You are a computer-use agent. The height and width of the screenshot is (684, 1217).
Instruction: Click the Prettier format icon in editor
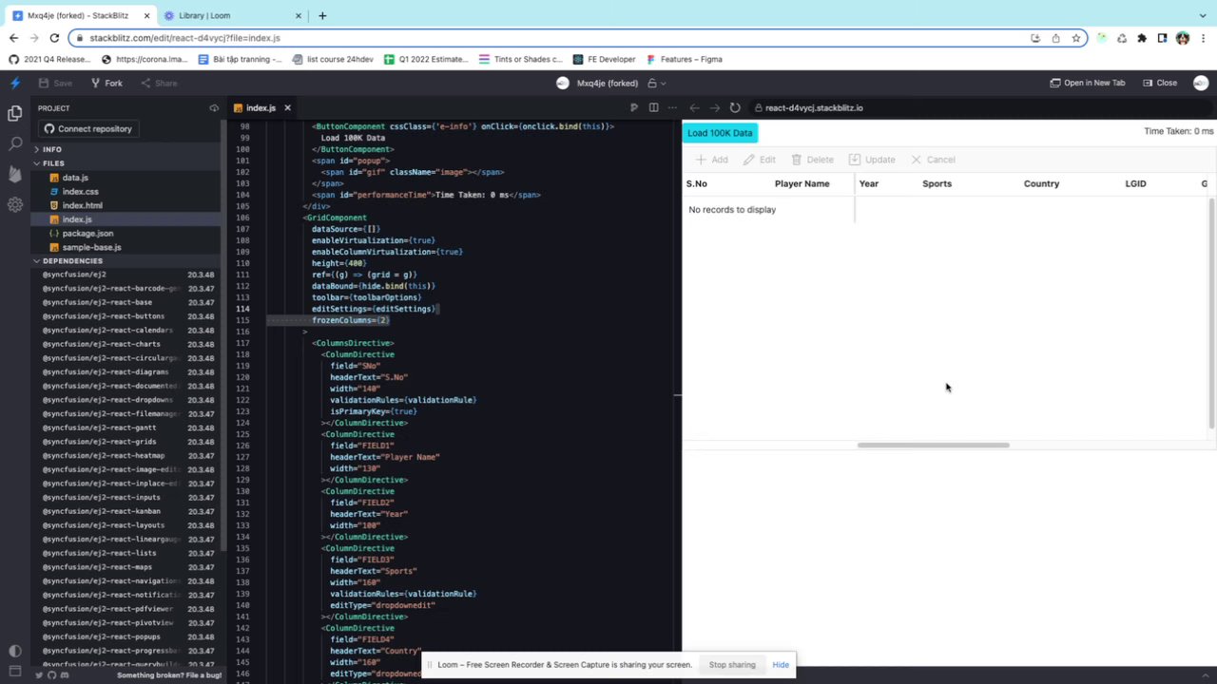(x=634, y=107)
